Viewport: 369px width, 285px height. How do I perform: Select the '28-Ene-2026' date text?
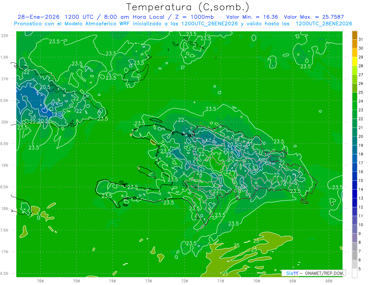(x=39, y=17)
